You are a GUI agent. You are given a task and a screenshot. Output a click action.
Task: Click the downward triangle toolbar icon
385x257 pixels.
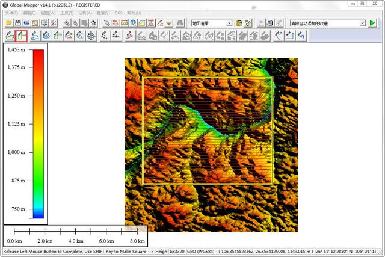(x=168, y=23)
